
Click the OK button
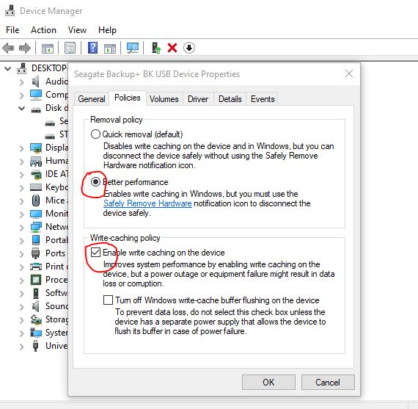268,382
